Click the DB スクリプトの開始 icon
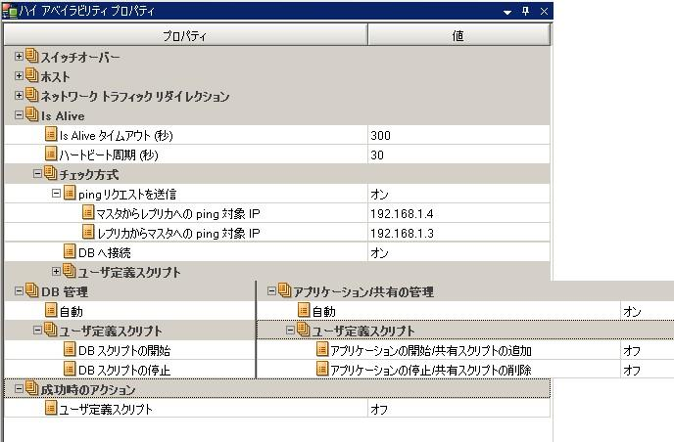Image resolution: width=674 pixels, height=442 pixels. coord(70,349)
